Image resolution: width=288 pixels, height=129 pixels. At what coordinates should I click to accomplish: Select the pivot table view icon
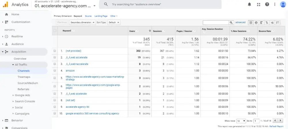pyautogui.click(x=278, y=22)
